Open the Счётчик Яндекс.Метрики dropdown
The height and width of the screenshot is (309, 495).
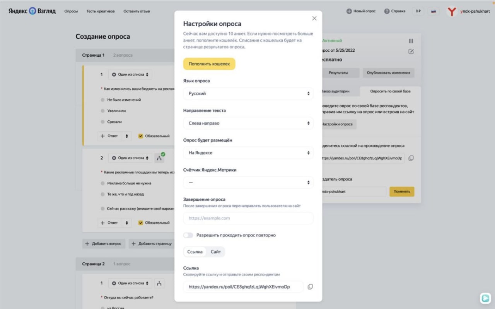(248, 182)
